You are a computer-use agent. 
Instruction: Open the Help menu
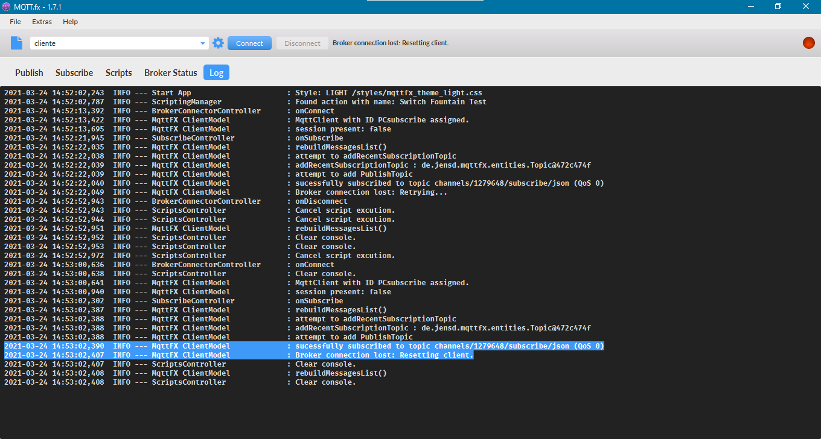click(x=70, y=22)
